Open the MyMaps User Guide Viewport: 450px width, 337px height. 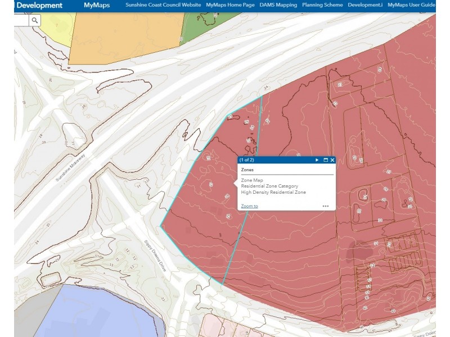click(x=411, y=5)
